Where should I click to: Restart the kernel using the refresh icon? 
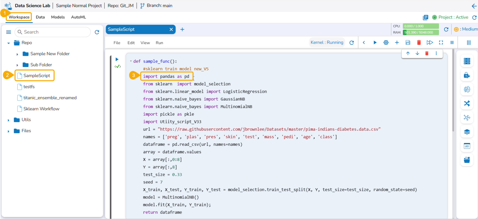(352, 43)
